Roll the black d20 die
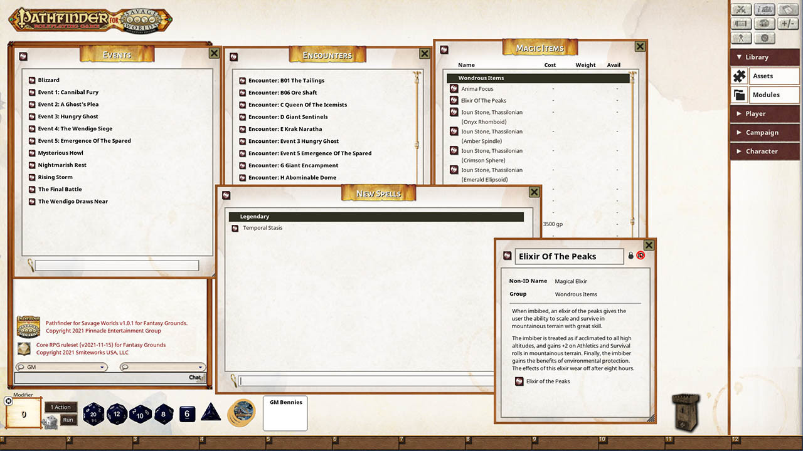The image size is (803, 451). coord(93,413)
